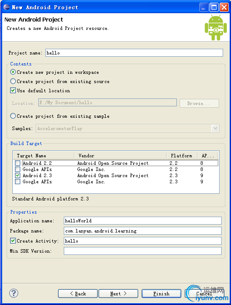Image resolution: width=231 pixels, height=305 pixels.
Task: Click the Cancel button
Action: (204, 294)
